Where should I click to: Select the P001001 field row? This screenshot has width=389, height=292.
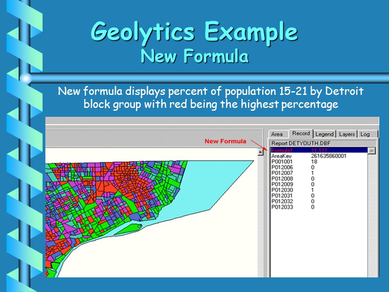319,162
